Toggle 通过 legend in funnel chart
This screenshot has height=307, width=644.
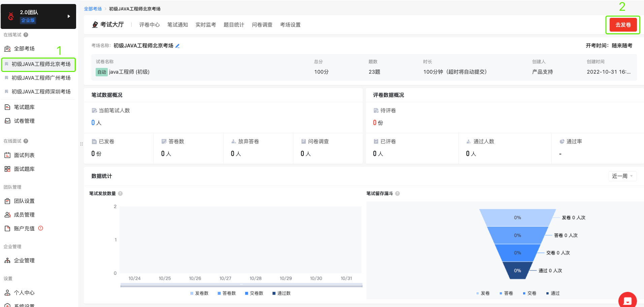(x=553, y=293)
